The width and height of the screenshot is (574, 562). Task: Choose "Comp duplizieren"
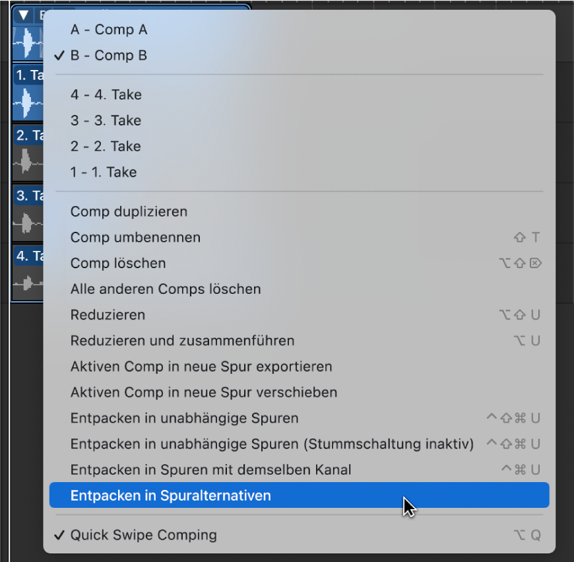129,211
